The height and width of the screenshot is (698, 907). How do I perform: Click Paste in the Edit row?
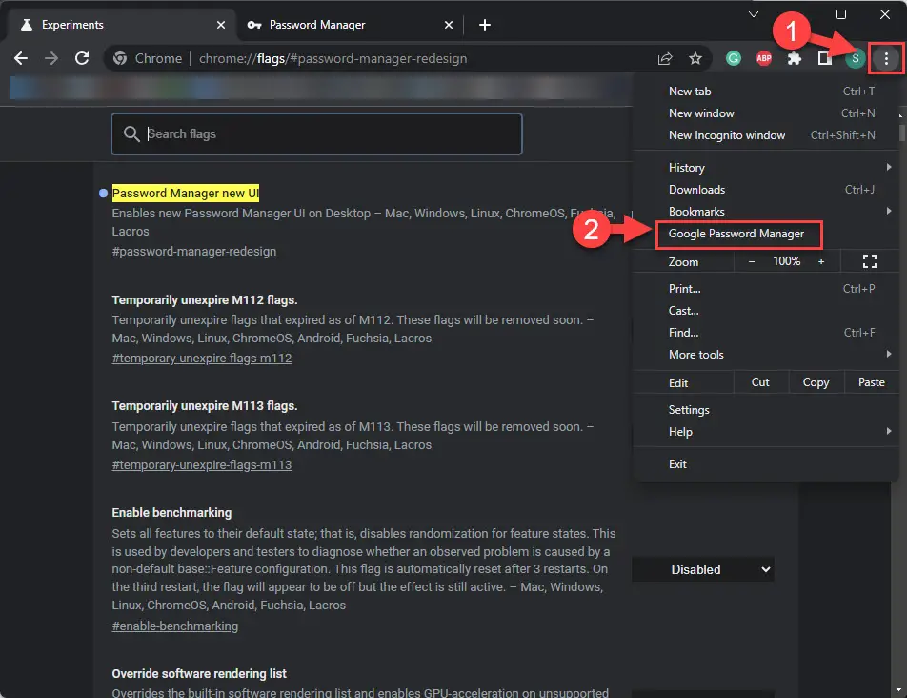tap(872, 382)
